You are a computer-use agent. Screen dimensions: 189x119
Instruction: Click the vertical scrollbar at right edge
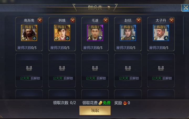pos(183,35)
